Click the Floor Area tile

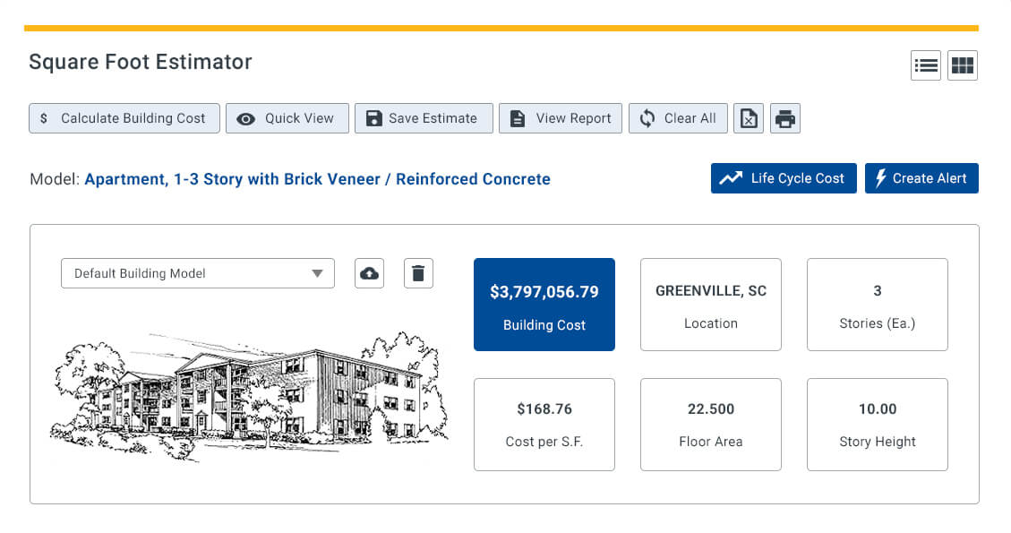point(711,424)
